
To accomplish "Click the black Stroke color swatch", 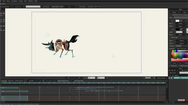I will [x=177, y=29].
